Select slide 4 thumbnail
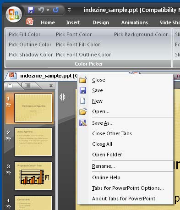The width and height of the screenshot is (180, 210). (x=33, y=203)
